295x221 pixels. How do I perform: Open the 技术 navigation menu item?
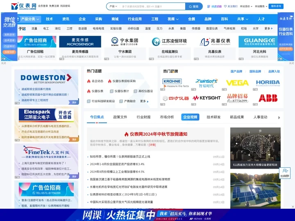point(49,19)
